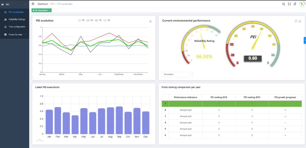306x148 pixels.
Task: Click row 5's 2018 ranking value 6
Action: [x=219, y=129]
